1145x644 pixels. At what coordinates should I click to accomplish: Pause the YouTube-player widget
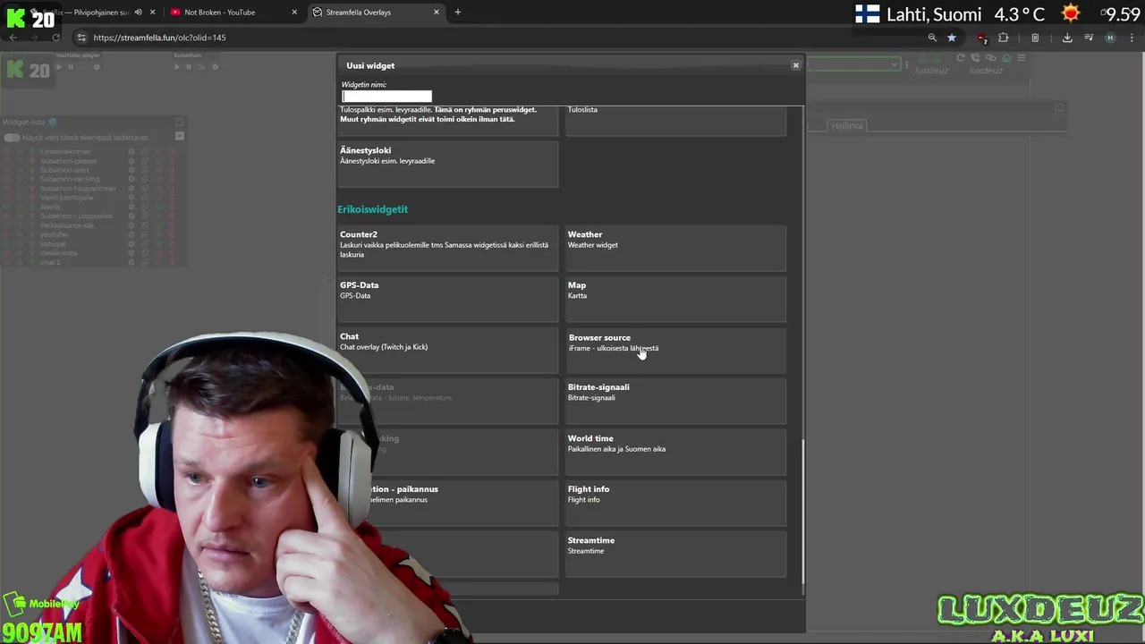(71, 67)
